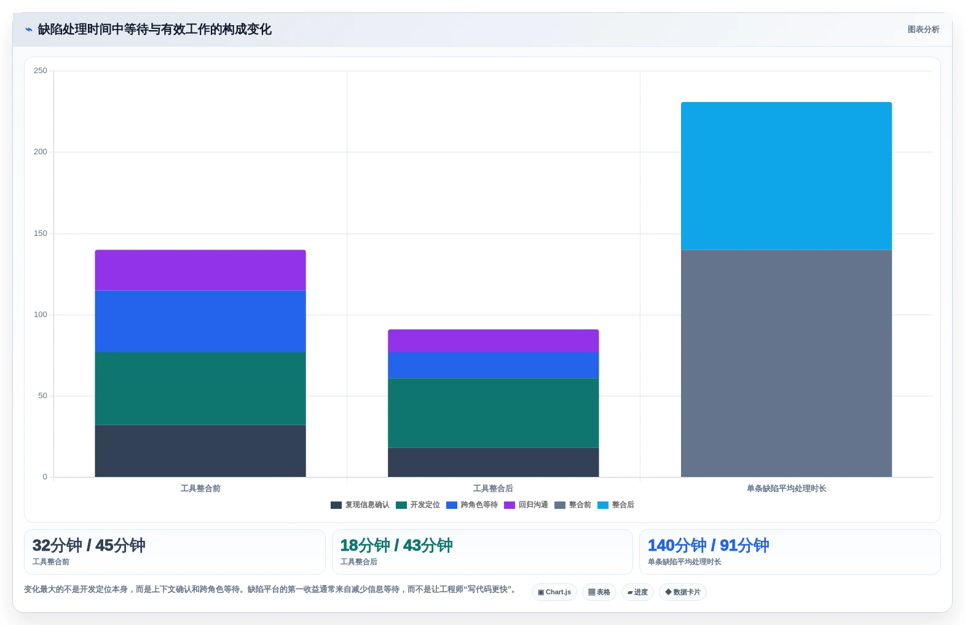Toggle the 开发定位 legend swatch
Image resolution: width=965 pixels, height=625 pixels.
pyautogui.click(x=401, y=505)
